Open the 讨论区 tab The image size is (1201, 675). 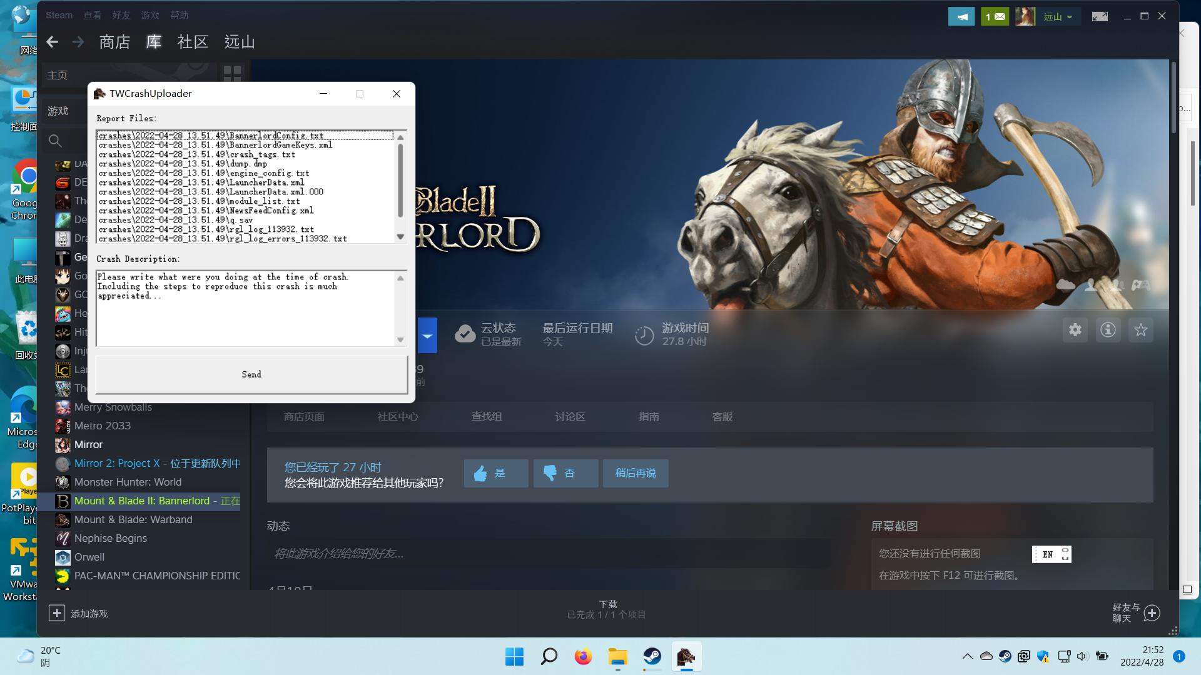[x=570, y=417]
